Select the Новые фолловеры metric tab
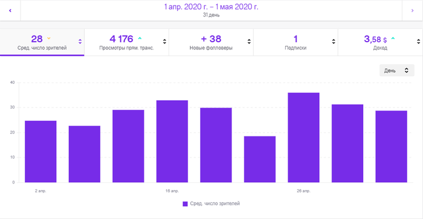 point(211,42)
